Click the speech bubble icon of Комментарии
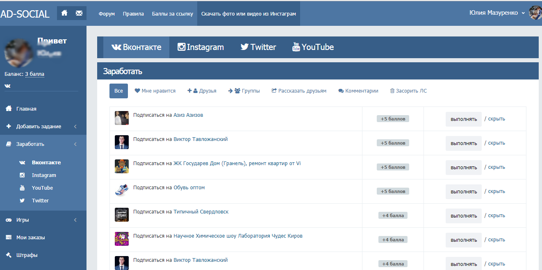 (341, 91)
